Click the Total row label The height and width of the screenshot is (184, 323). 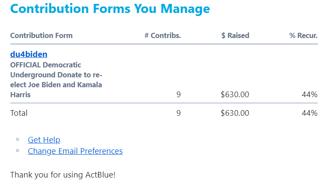19,113
